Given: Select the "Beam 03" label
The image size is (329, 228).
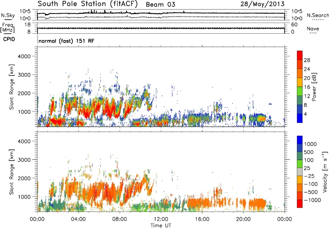Looking at the screenshot, I should click(x=160, y=5).
